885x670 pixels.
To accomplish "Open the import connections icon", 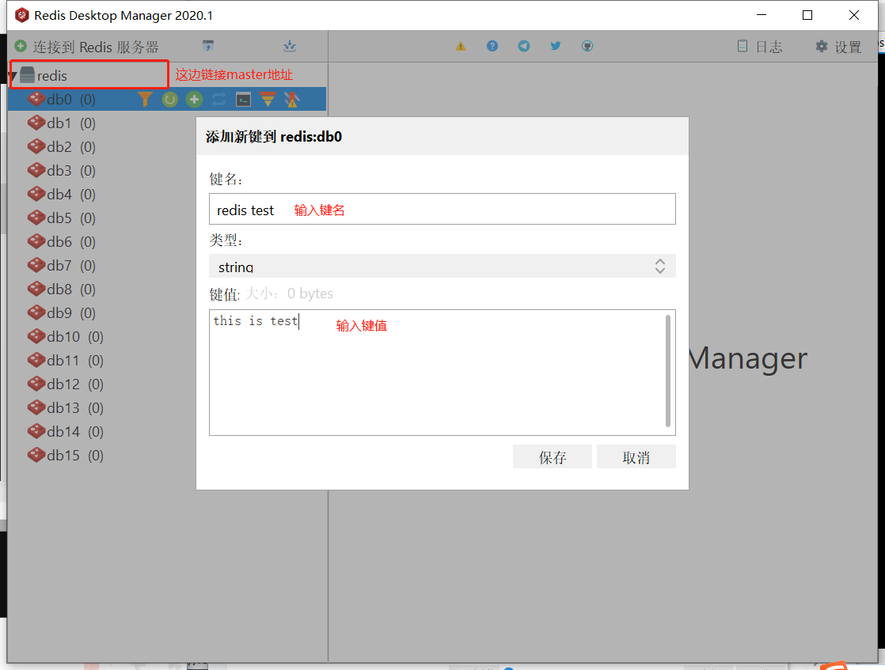I will pos(290,46).
